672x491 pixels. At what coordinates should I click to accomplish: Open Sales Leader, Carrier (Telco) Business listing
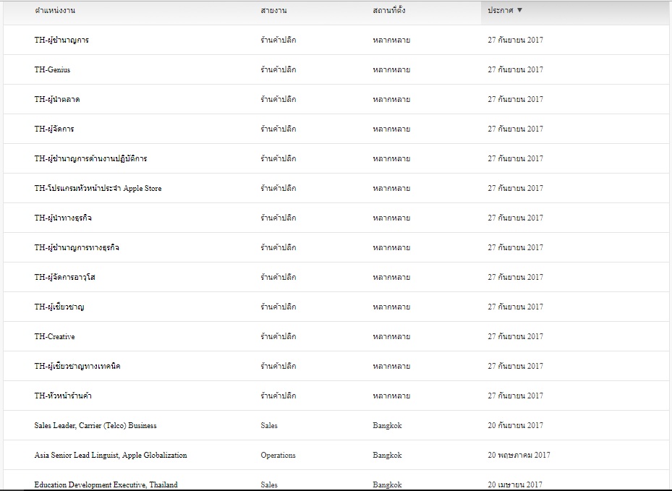95,426
